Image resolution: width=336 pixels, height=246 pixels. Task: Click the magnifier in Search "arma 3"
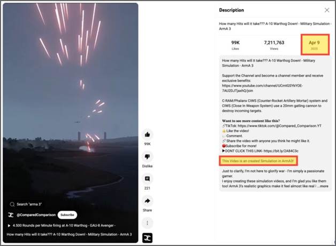click(x=12, y=204)
